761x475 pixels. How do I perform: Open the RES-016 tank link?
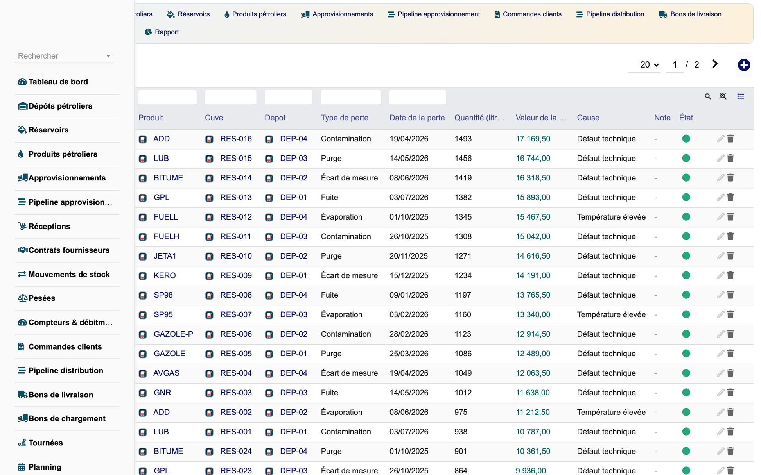pyautogui.click(x=236, y=139)
